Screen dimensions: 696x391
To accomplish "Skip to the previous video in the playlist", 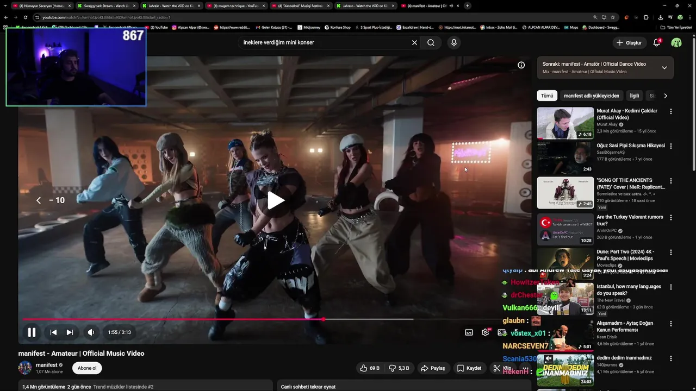I will pyautogui.click(x=53, y=332).
